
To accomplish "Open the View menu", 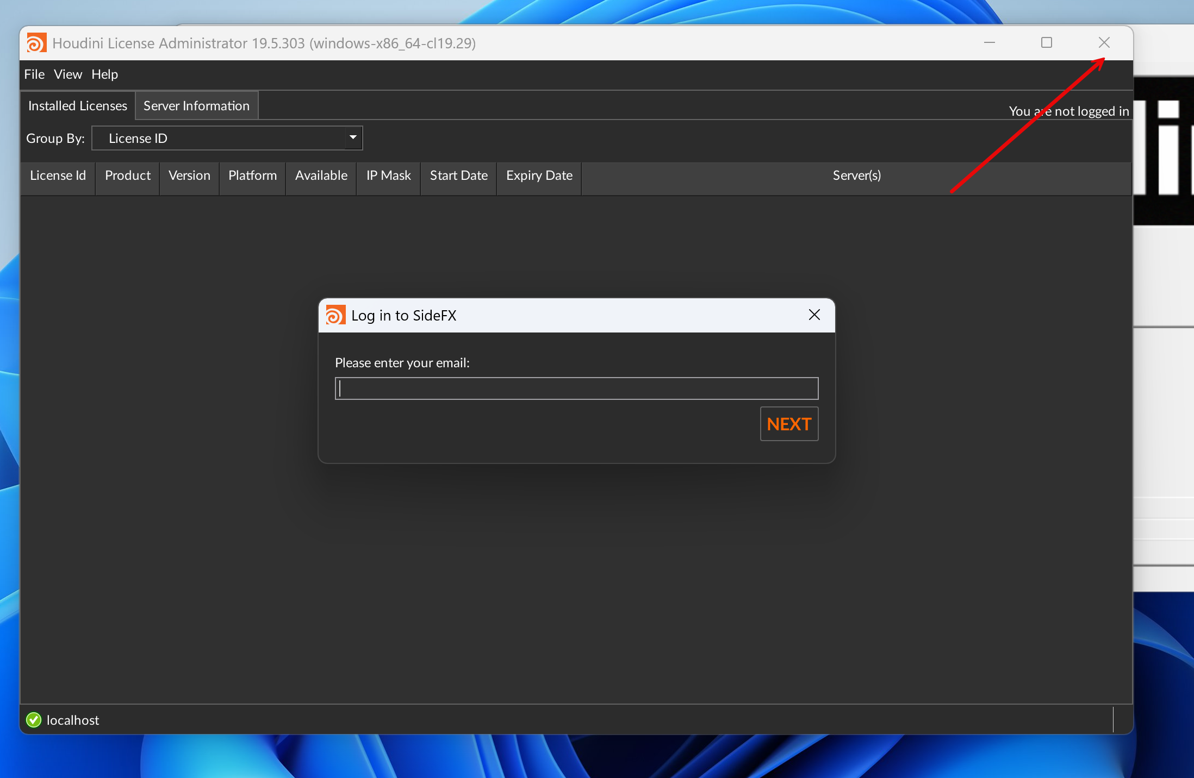I will click(68, 74).
